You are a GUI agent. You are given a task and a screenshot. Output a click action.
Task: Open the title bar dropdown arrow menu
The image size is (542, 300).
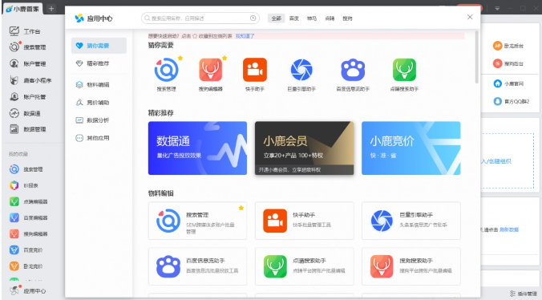(497, 8)
